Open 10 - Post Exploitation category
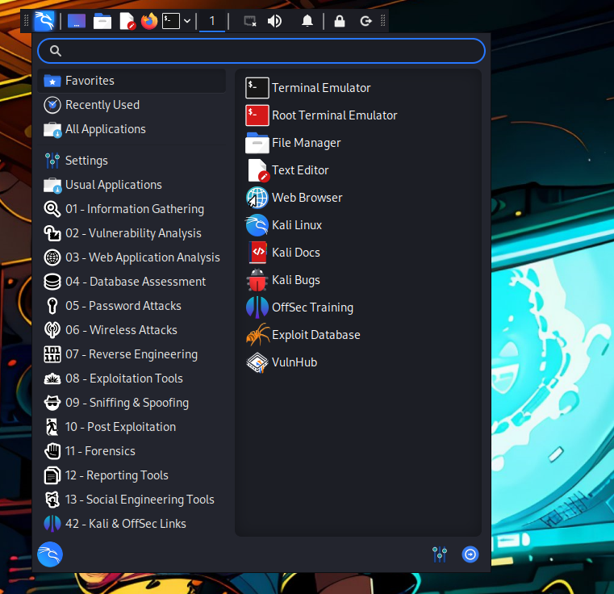This screenshot has width=614, height=594. [132, 427]
